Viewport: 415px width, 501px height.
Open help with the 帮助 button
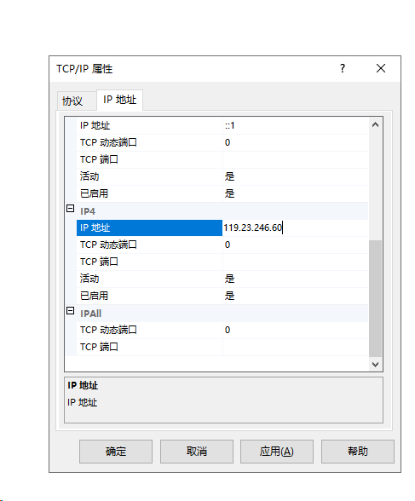358,452
